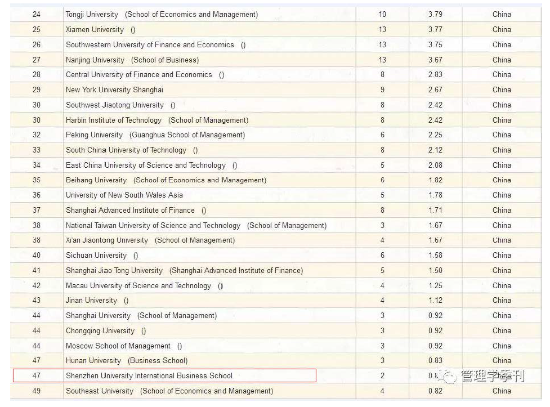550x407 pixels.
Task: Click the Tongji University table entry
Action: point(162,15)
